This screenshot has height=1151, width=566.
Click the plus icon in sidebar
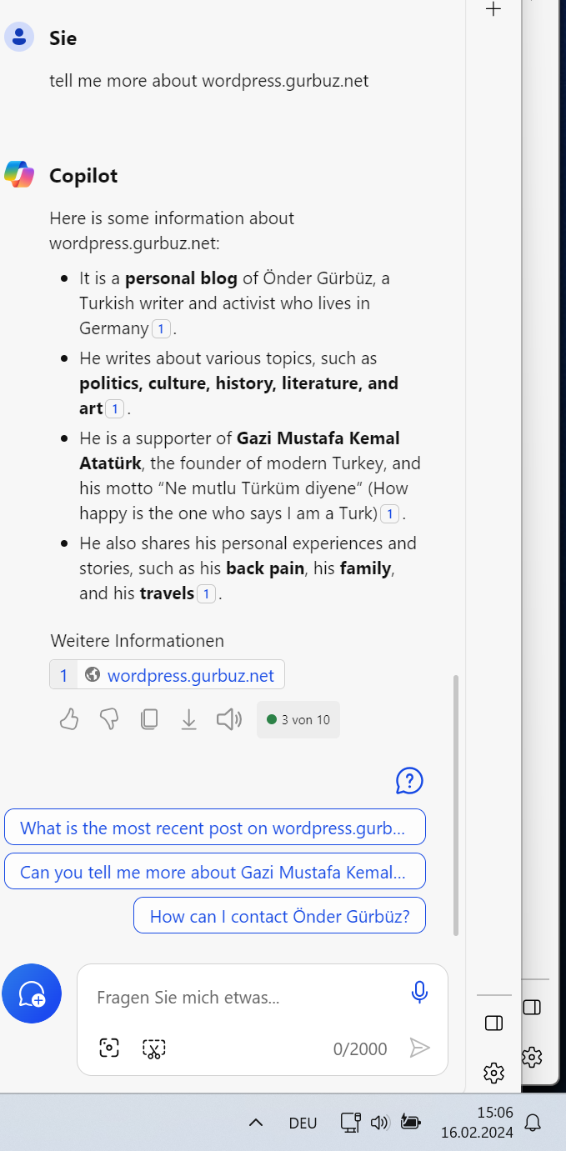[x=493, y=9]
